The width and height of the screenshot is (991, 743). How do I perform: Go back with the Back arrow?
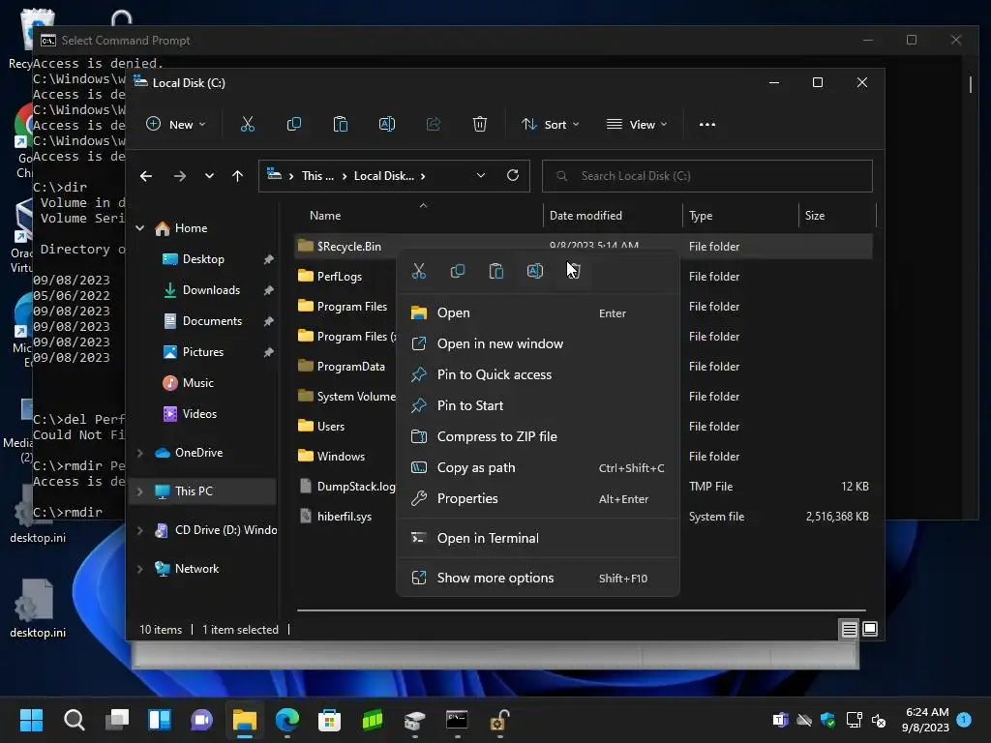click(x=146, y=176)
